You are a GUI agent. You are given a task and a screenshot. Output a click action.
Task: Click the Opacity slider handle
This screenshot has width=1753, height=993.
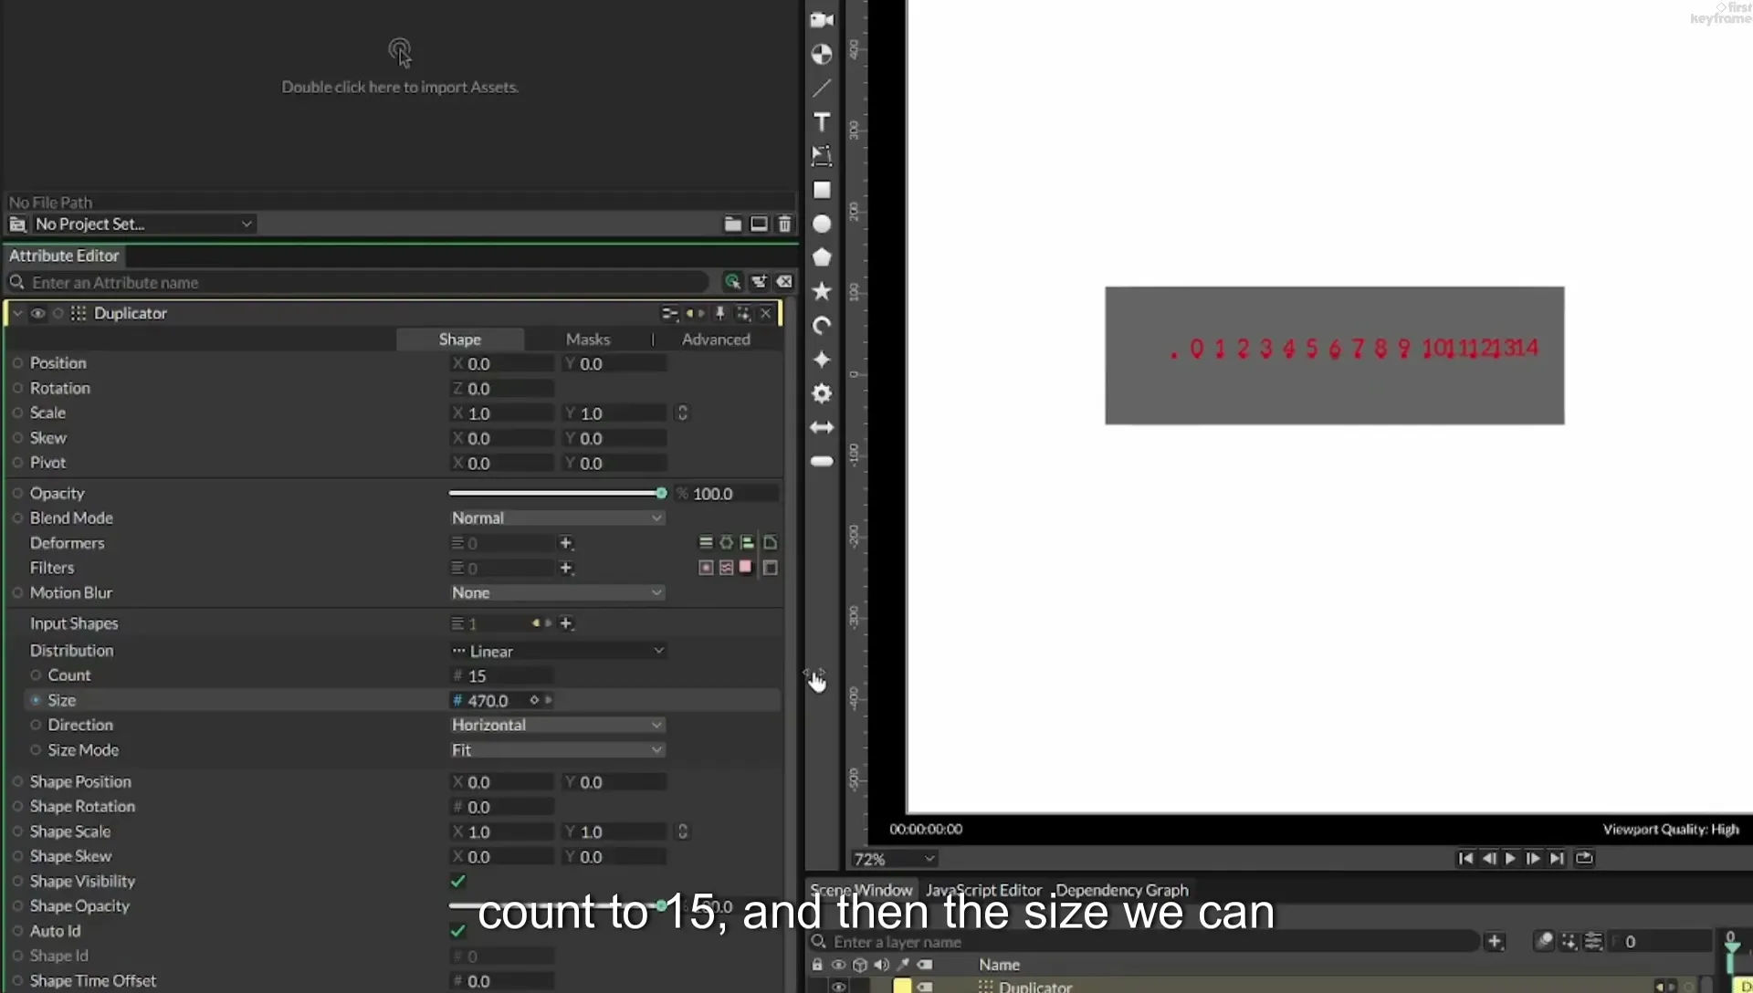pyautogui.click(x=661, y=493)
